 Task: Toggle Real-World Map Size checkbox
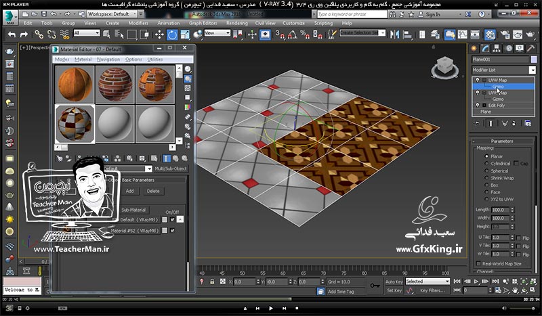[x=478, y=263]
